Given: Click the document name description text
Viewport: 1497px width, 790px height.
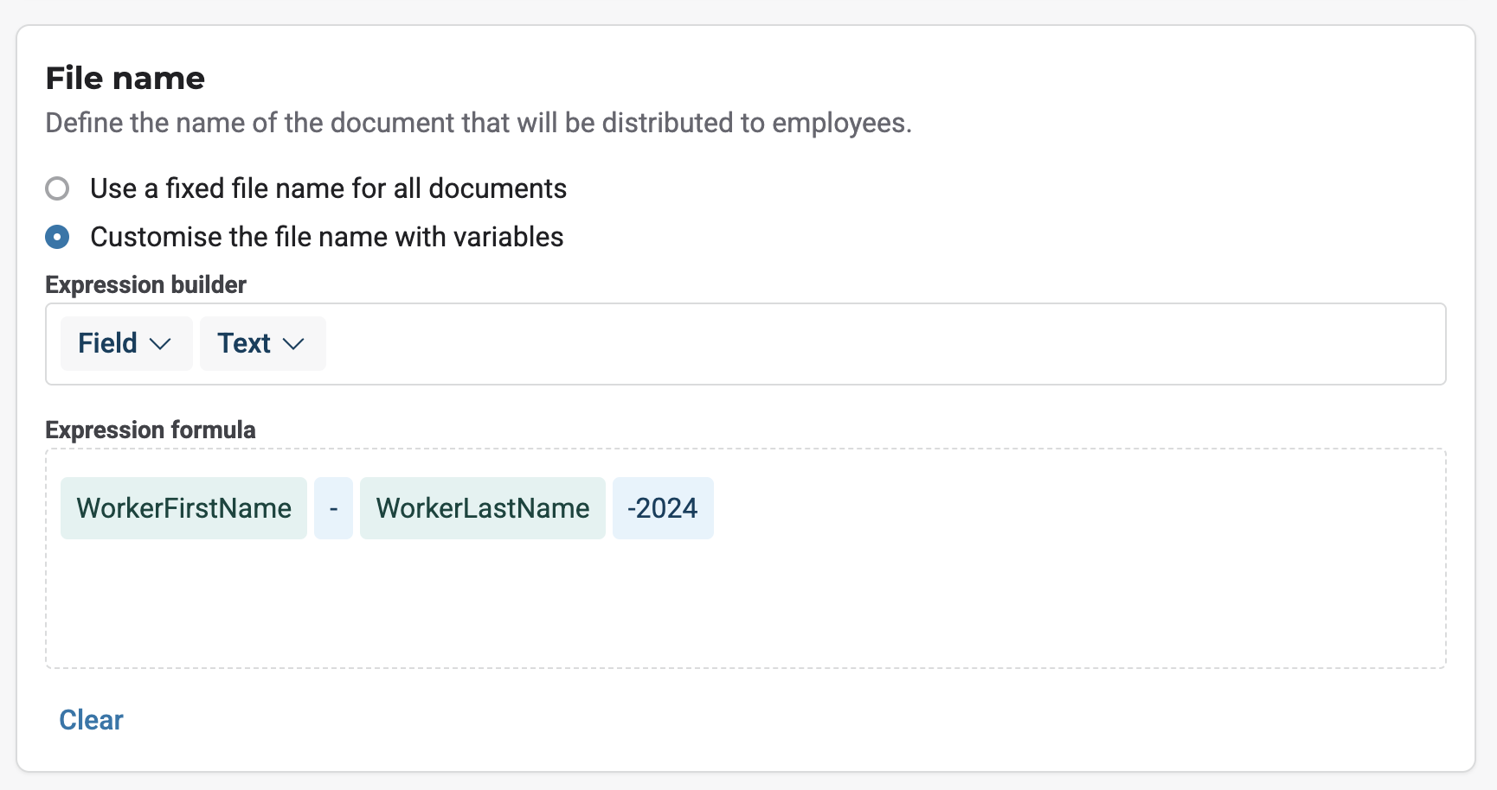Looking at the screenshot, I should pos(478,123).
